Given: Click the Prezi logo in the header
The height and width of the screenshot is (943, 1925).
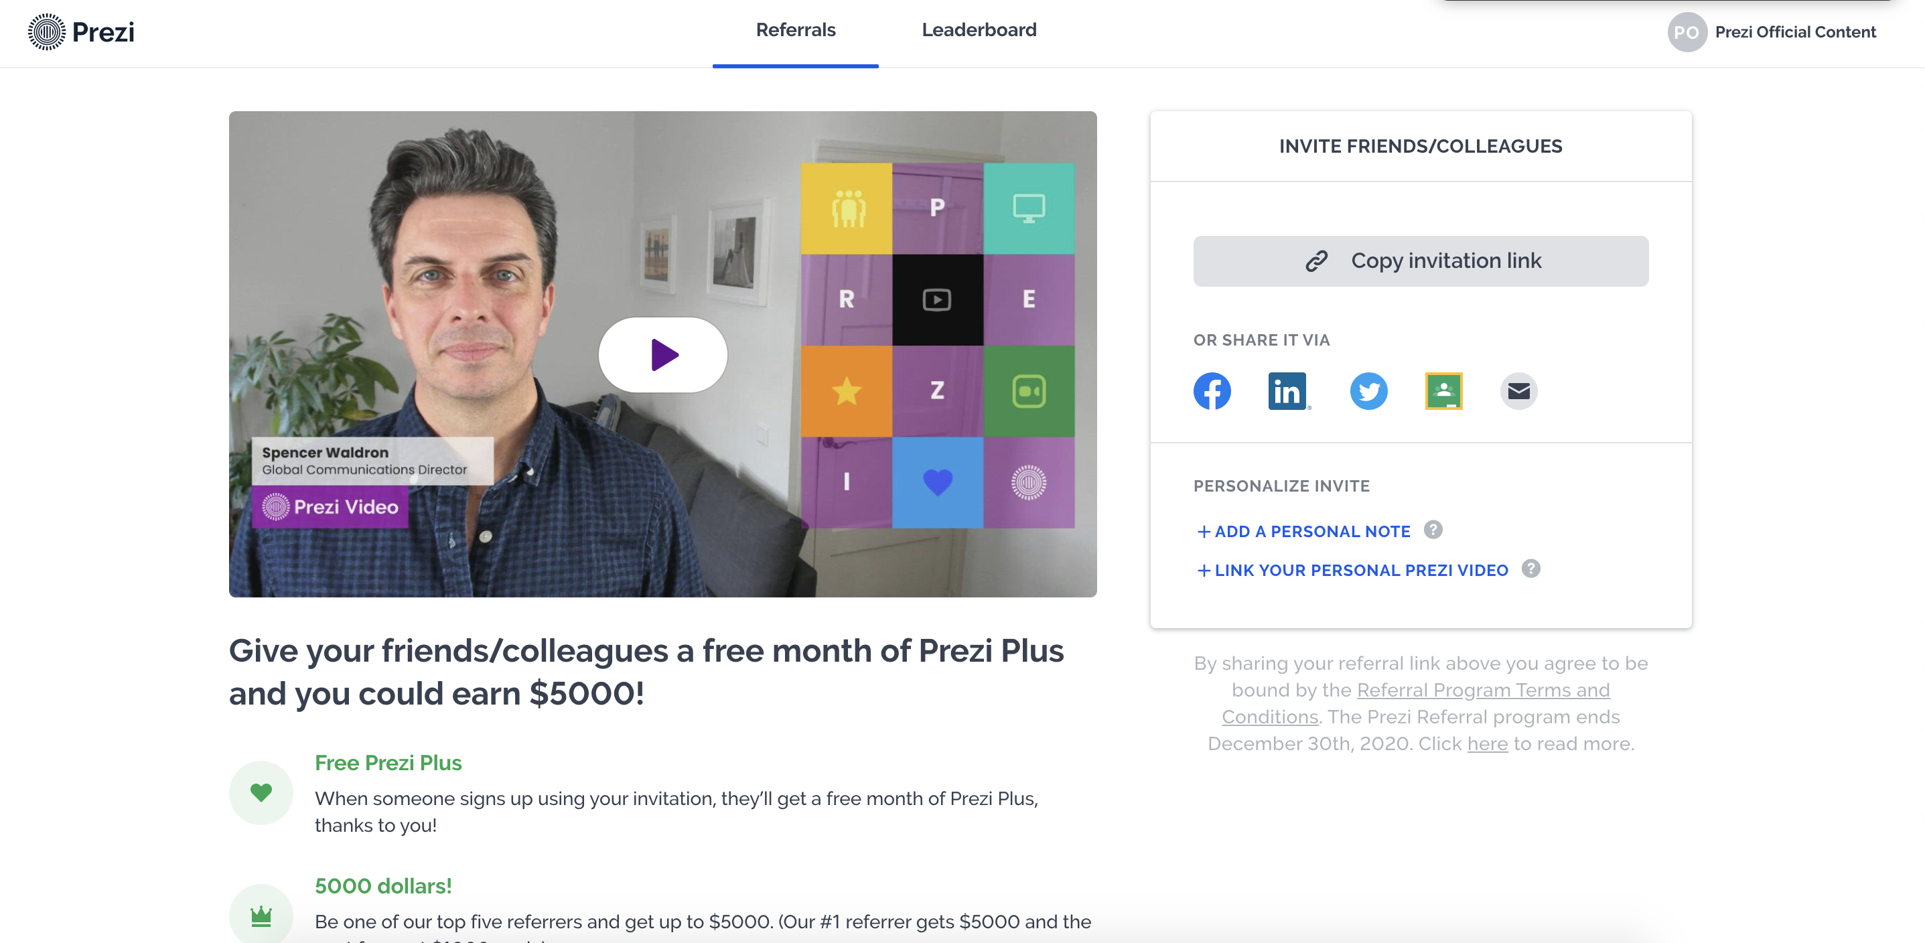Looking at the screenshot, I should tap(80, 32).
